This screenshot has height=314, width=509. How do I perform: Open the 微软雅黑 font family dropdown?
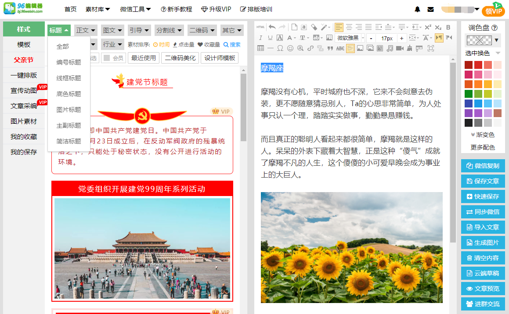[x=347, y=38]
